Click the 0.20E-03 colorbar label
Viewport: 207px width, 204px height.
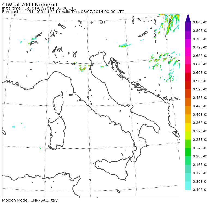coord(200,156)
